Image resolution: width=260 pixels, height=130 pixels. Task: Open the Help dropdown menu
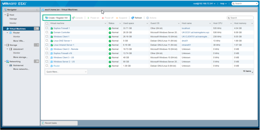(223, 4)
